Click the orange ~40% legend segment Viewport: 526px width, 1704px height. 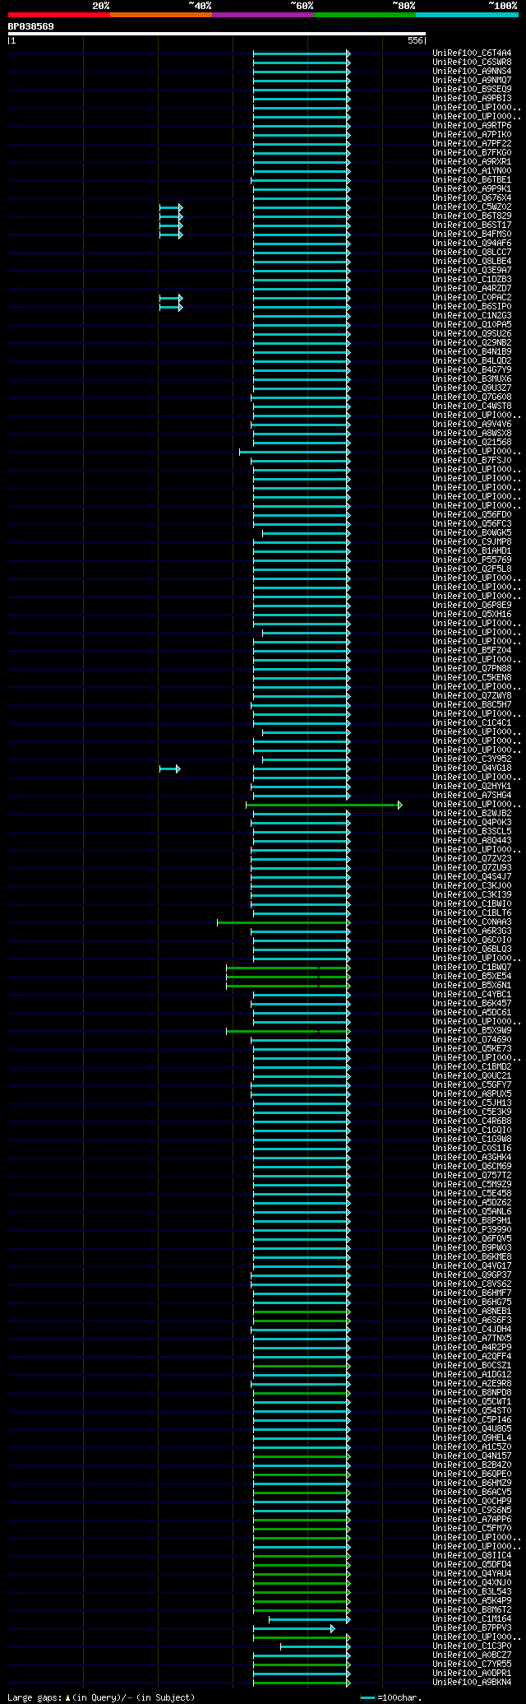tap(161, 14)
